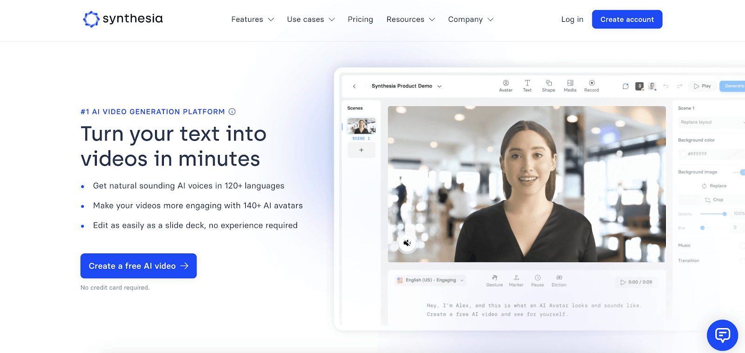The width and height of the screenshot is (745, 353).
Task: Add a new scene with plus
Action: coord(361,150)
